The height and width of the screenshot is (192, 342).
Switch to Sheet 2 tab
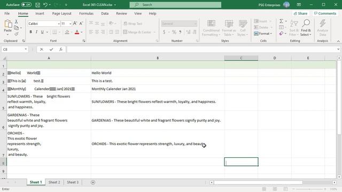click(54, 182)
